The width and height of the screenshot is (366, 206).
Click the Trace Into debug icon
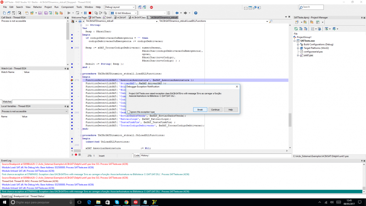(x=96, y=13)
